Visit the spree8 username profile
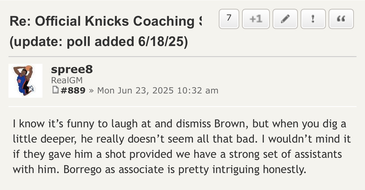Screen dimensions: 365x190 coord(72,69)
